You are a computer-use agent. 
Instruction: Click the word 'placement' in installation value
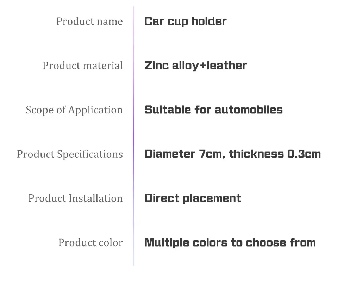point(212,199)
